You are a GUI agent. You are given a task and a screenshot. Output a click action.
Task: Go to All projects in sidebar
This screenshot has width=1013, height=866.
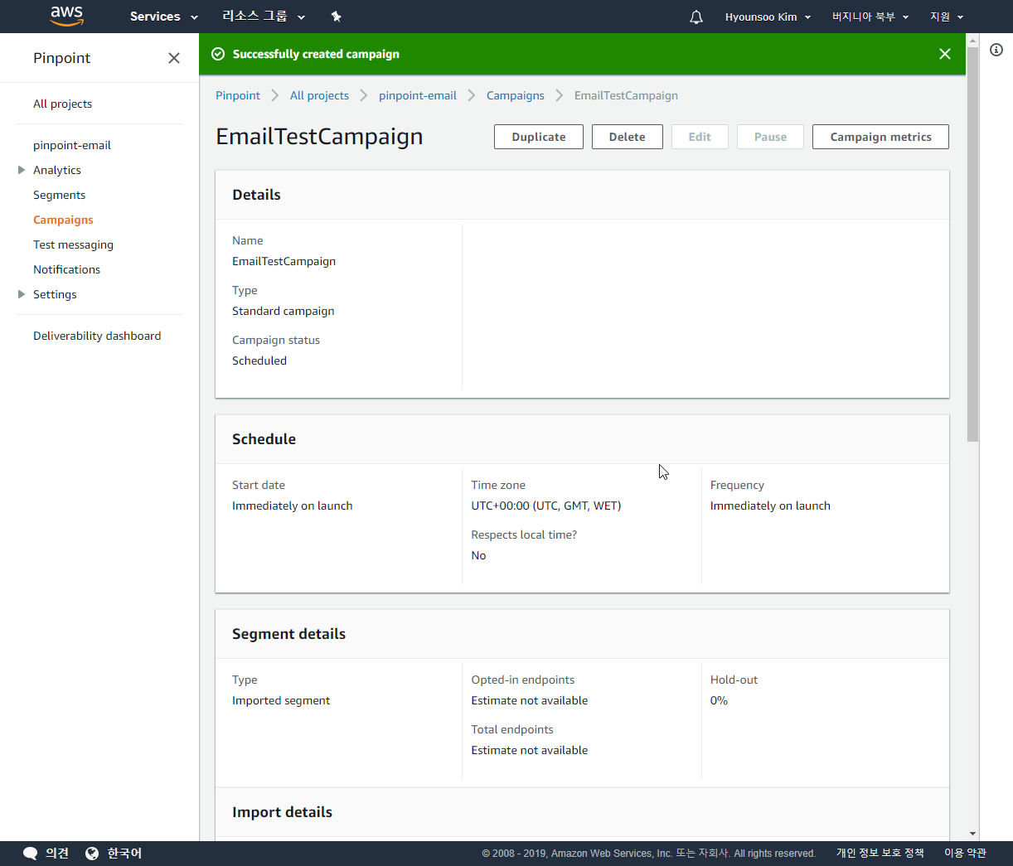coord(62,104)
